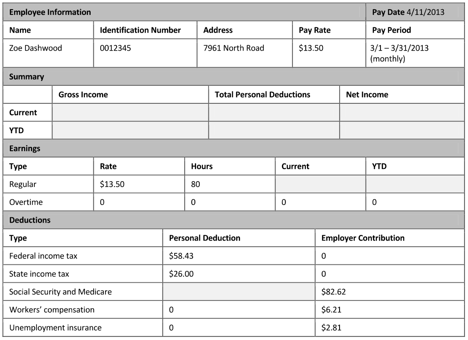468x340 pixels.
Task: Select the YTD Total Personal Deductions field
Action: click(x=274, y=130)
